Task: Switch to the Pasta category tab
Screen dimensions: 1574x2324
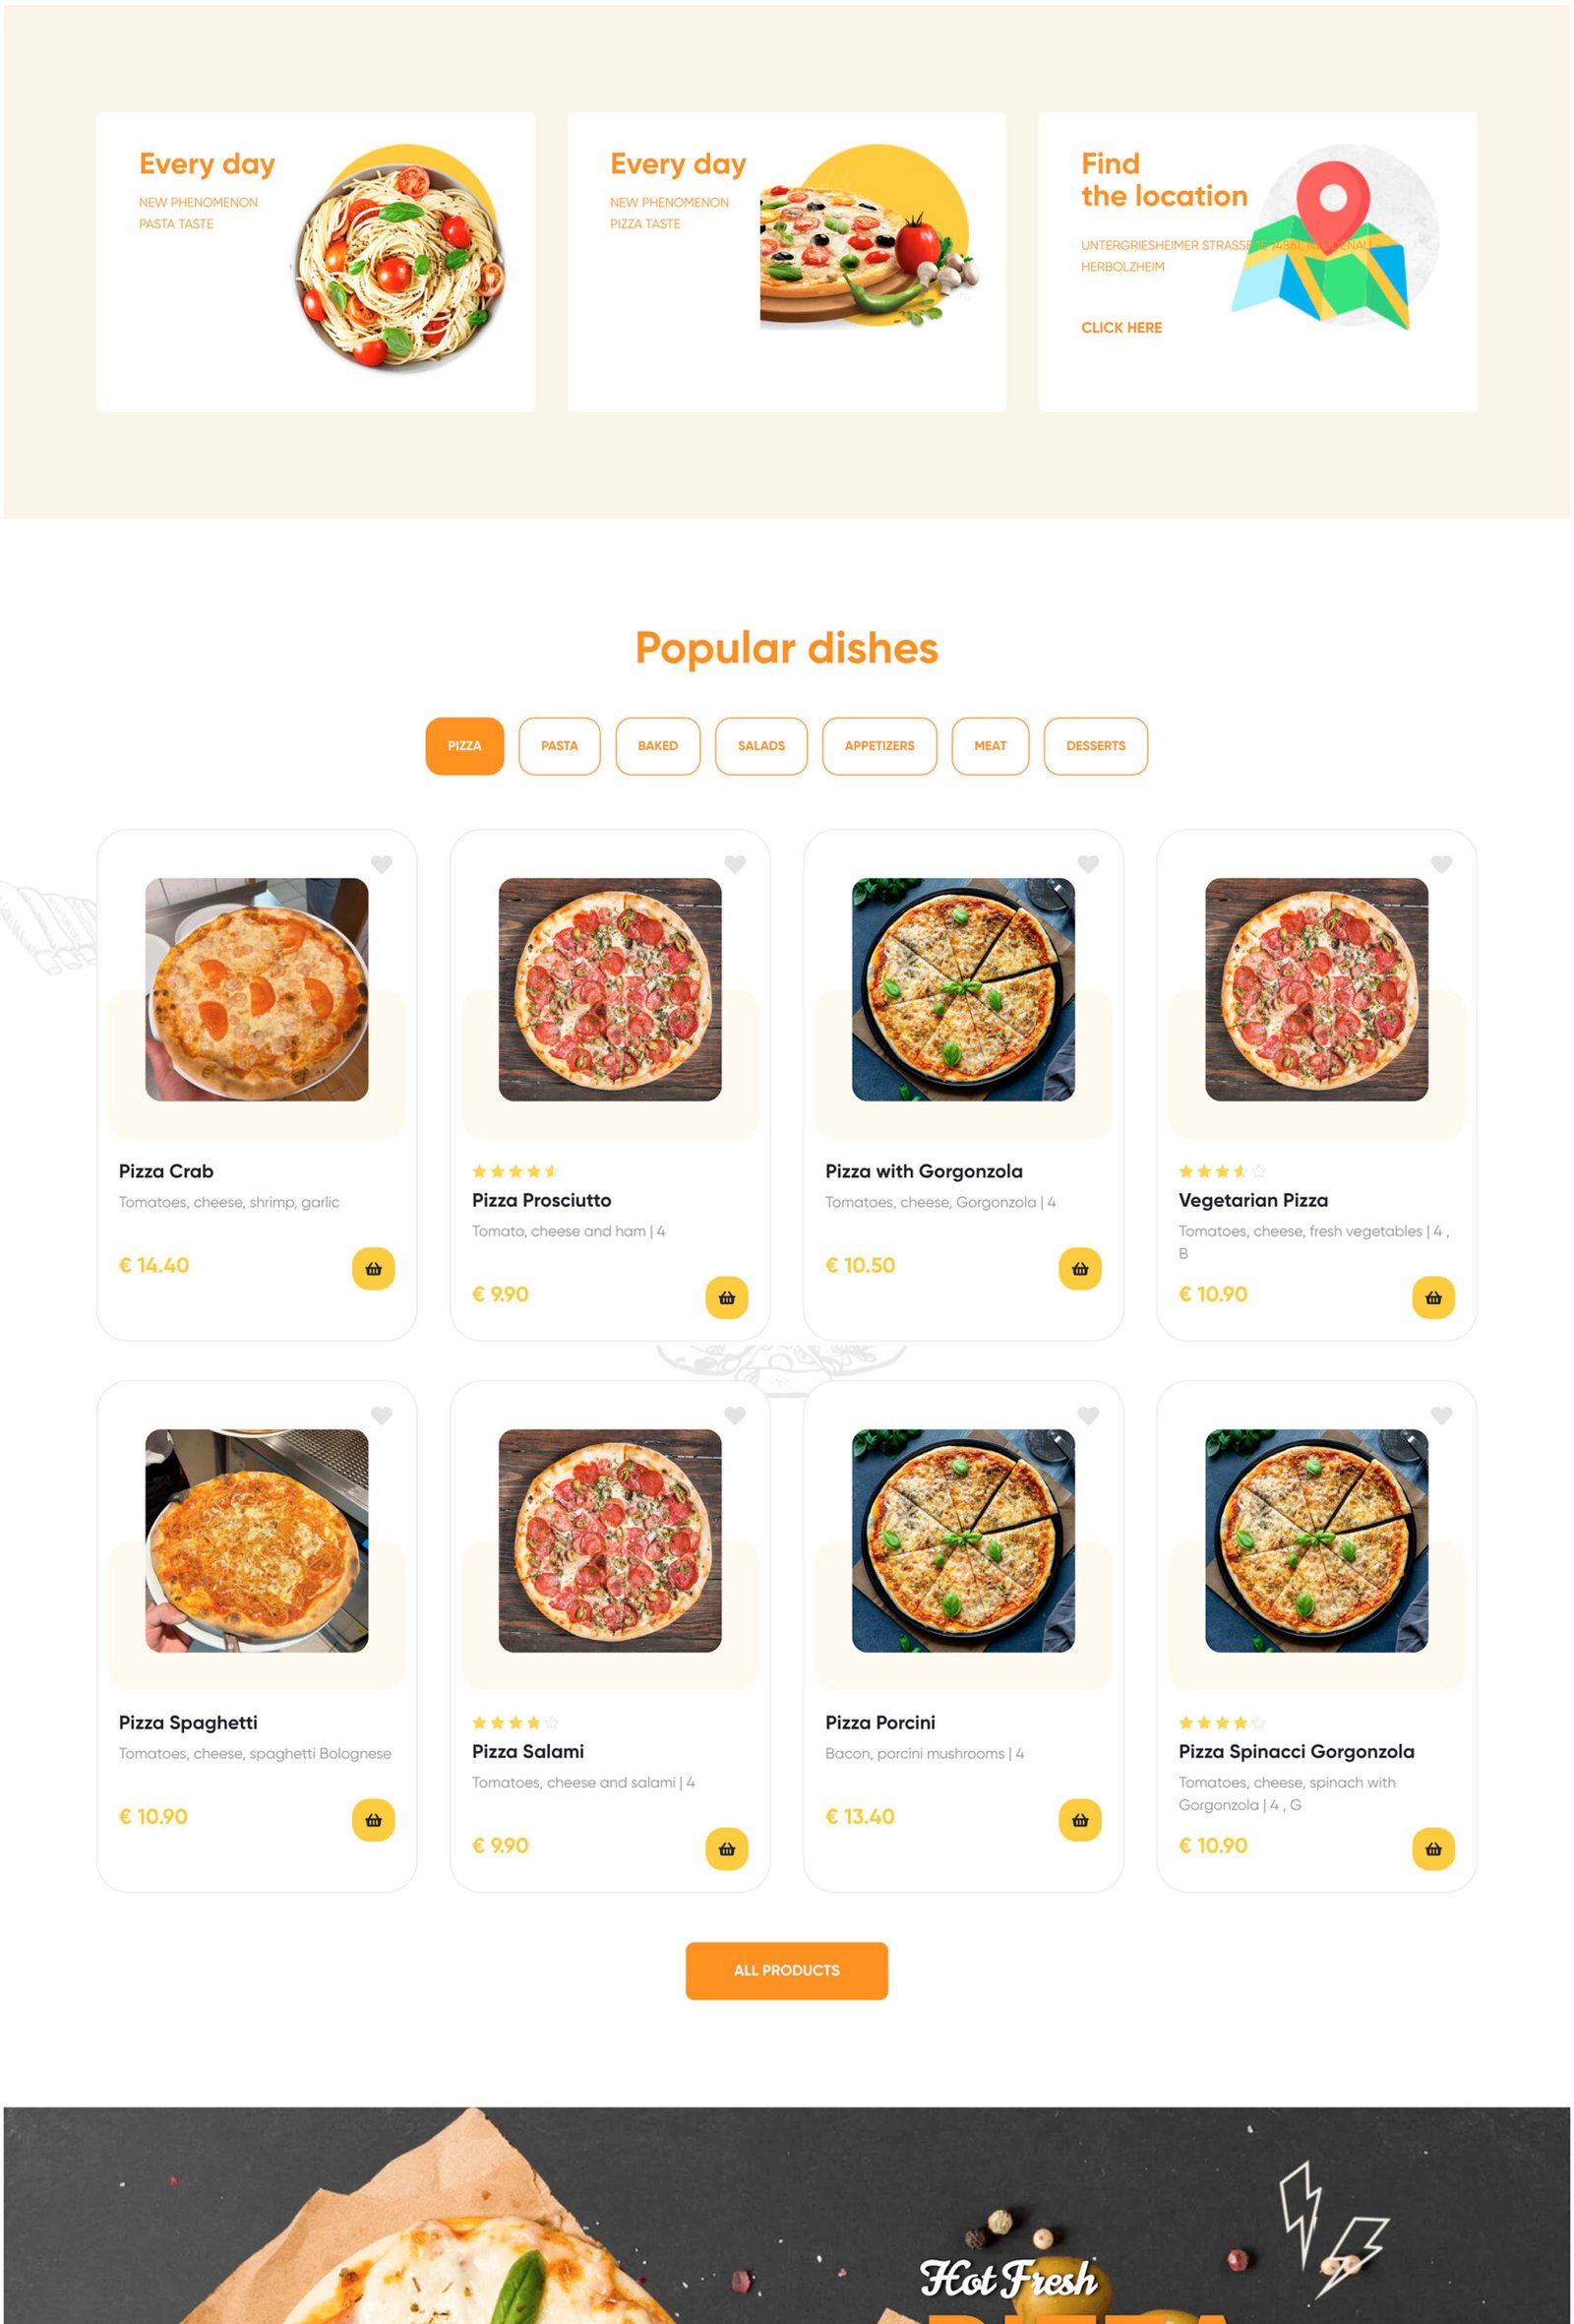Action: tap(560, 746)
